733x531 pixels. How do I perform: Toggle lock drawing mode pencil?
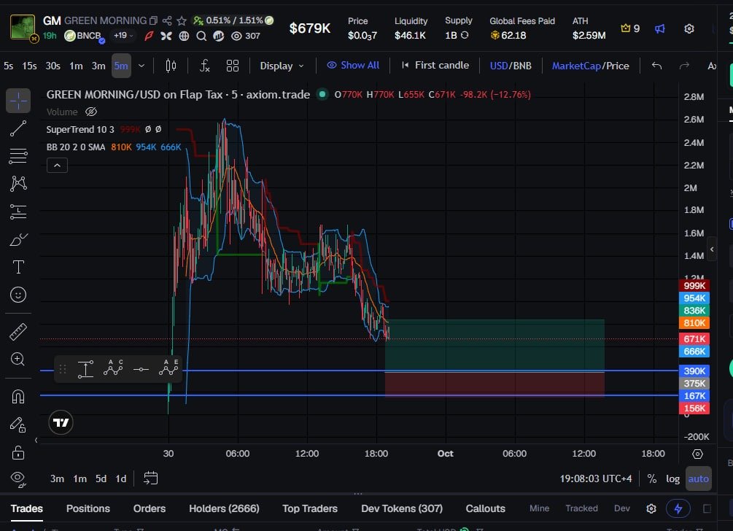point(18,425)
